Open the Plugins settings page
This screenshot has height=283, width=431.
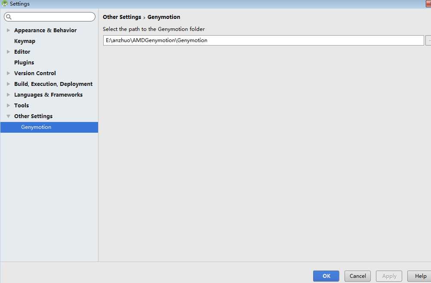point(24,62)
